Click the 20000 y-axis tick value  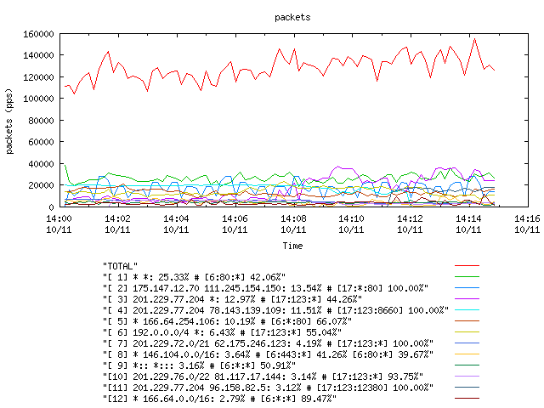[41, 185]
